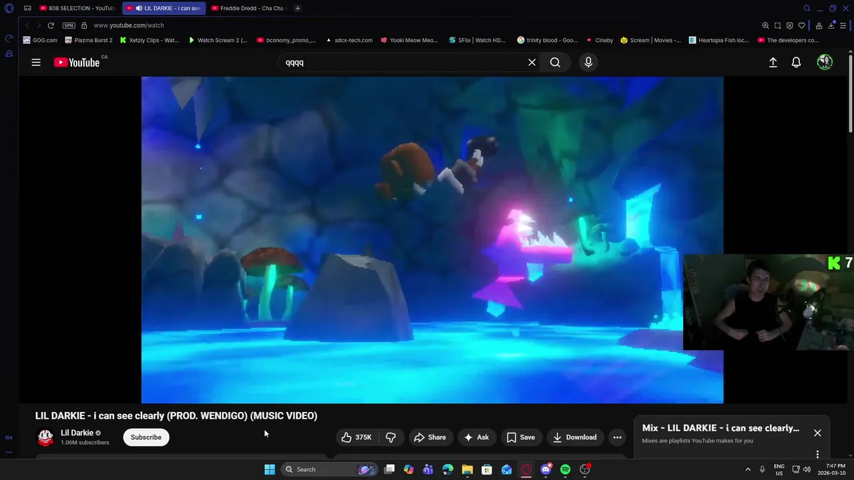Take snapshot with Opera capture icon
854x480 pixels.
click(777, 25)
